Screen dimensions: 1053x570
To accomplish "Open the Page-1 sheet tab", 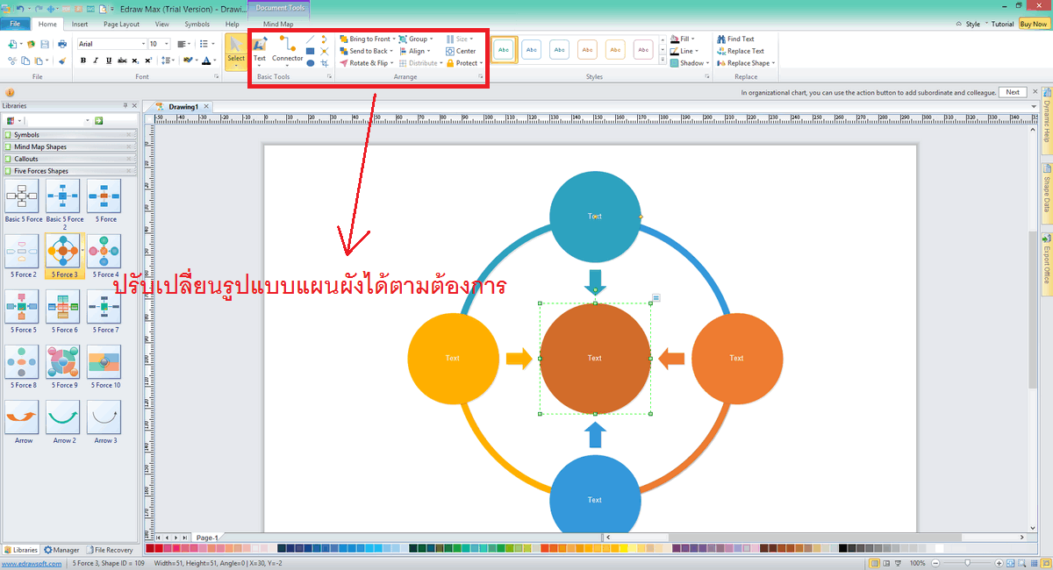I will click(x=207, y=538).
